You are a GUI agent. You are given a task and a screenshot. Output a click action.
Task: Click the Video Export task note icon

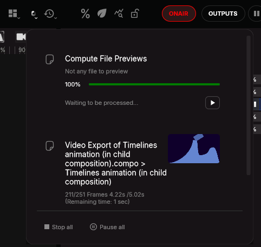(x=50, y=146)
